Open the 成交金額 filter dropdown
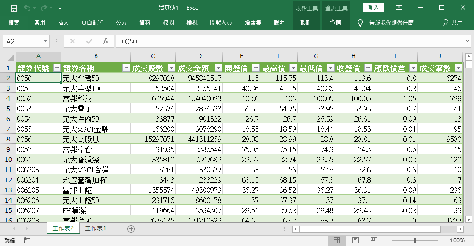Image resolution: width=474 pixels, height=246 pixels. point(218,68)
